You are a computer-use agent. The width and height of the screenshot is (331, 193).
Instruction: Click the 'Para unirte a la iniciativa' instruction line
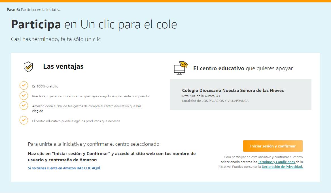[x=94, y=144]
